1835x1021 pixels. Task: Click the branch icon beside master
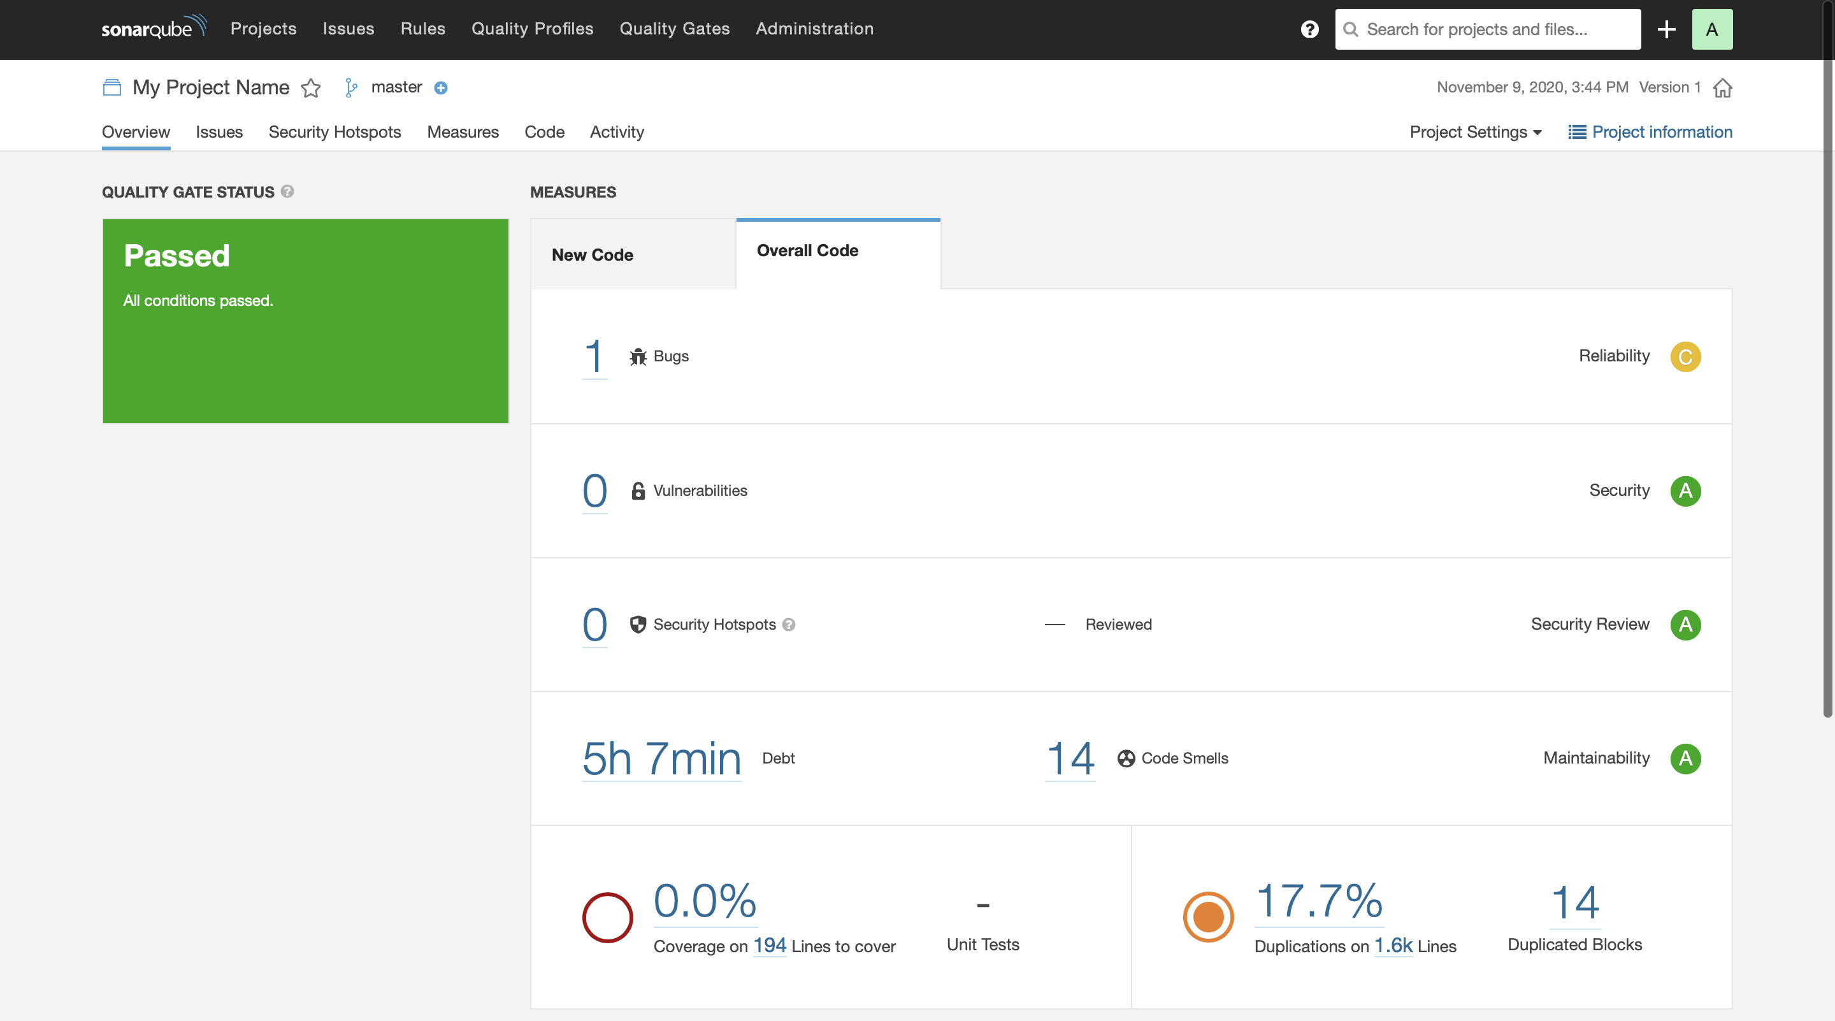350,88
